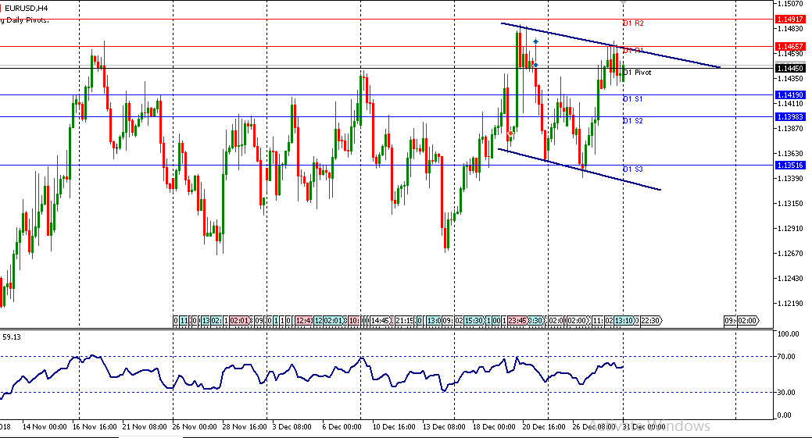This screenshot has width=812, height=438.
Task: Click the red 1.14917 price tag
Action: click(791, 18)
